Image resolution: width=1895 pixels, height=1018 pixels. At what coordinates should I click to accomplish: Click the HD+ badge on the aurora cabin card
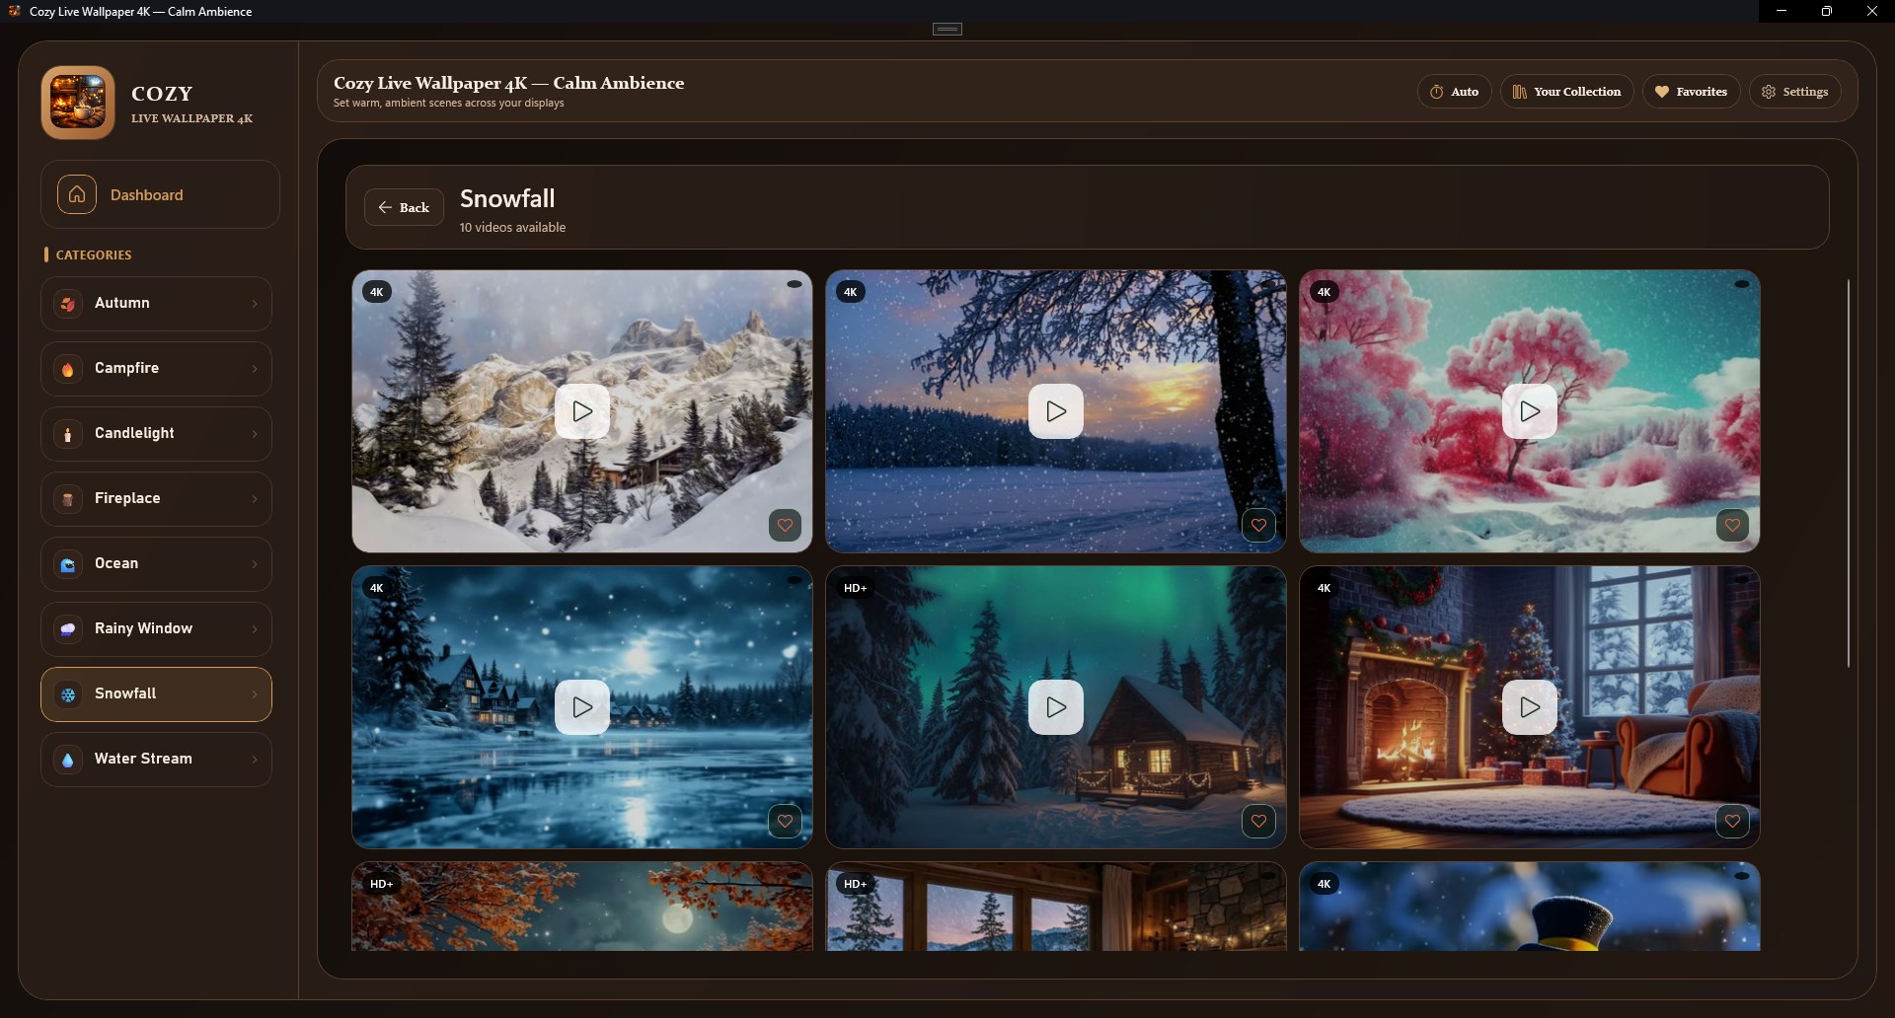855,588
